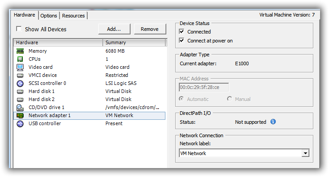Select the Manual MAC address radio button
329x177 pixels.
230,99
